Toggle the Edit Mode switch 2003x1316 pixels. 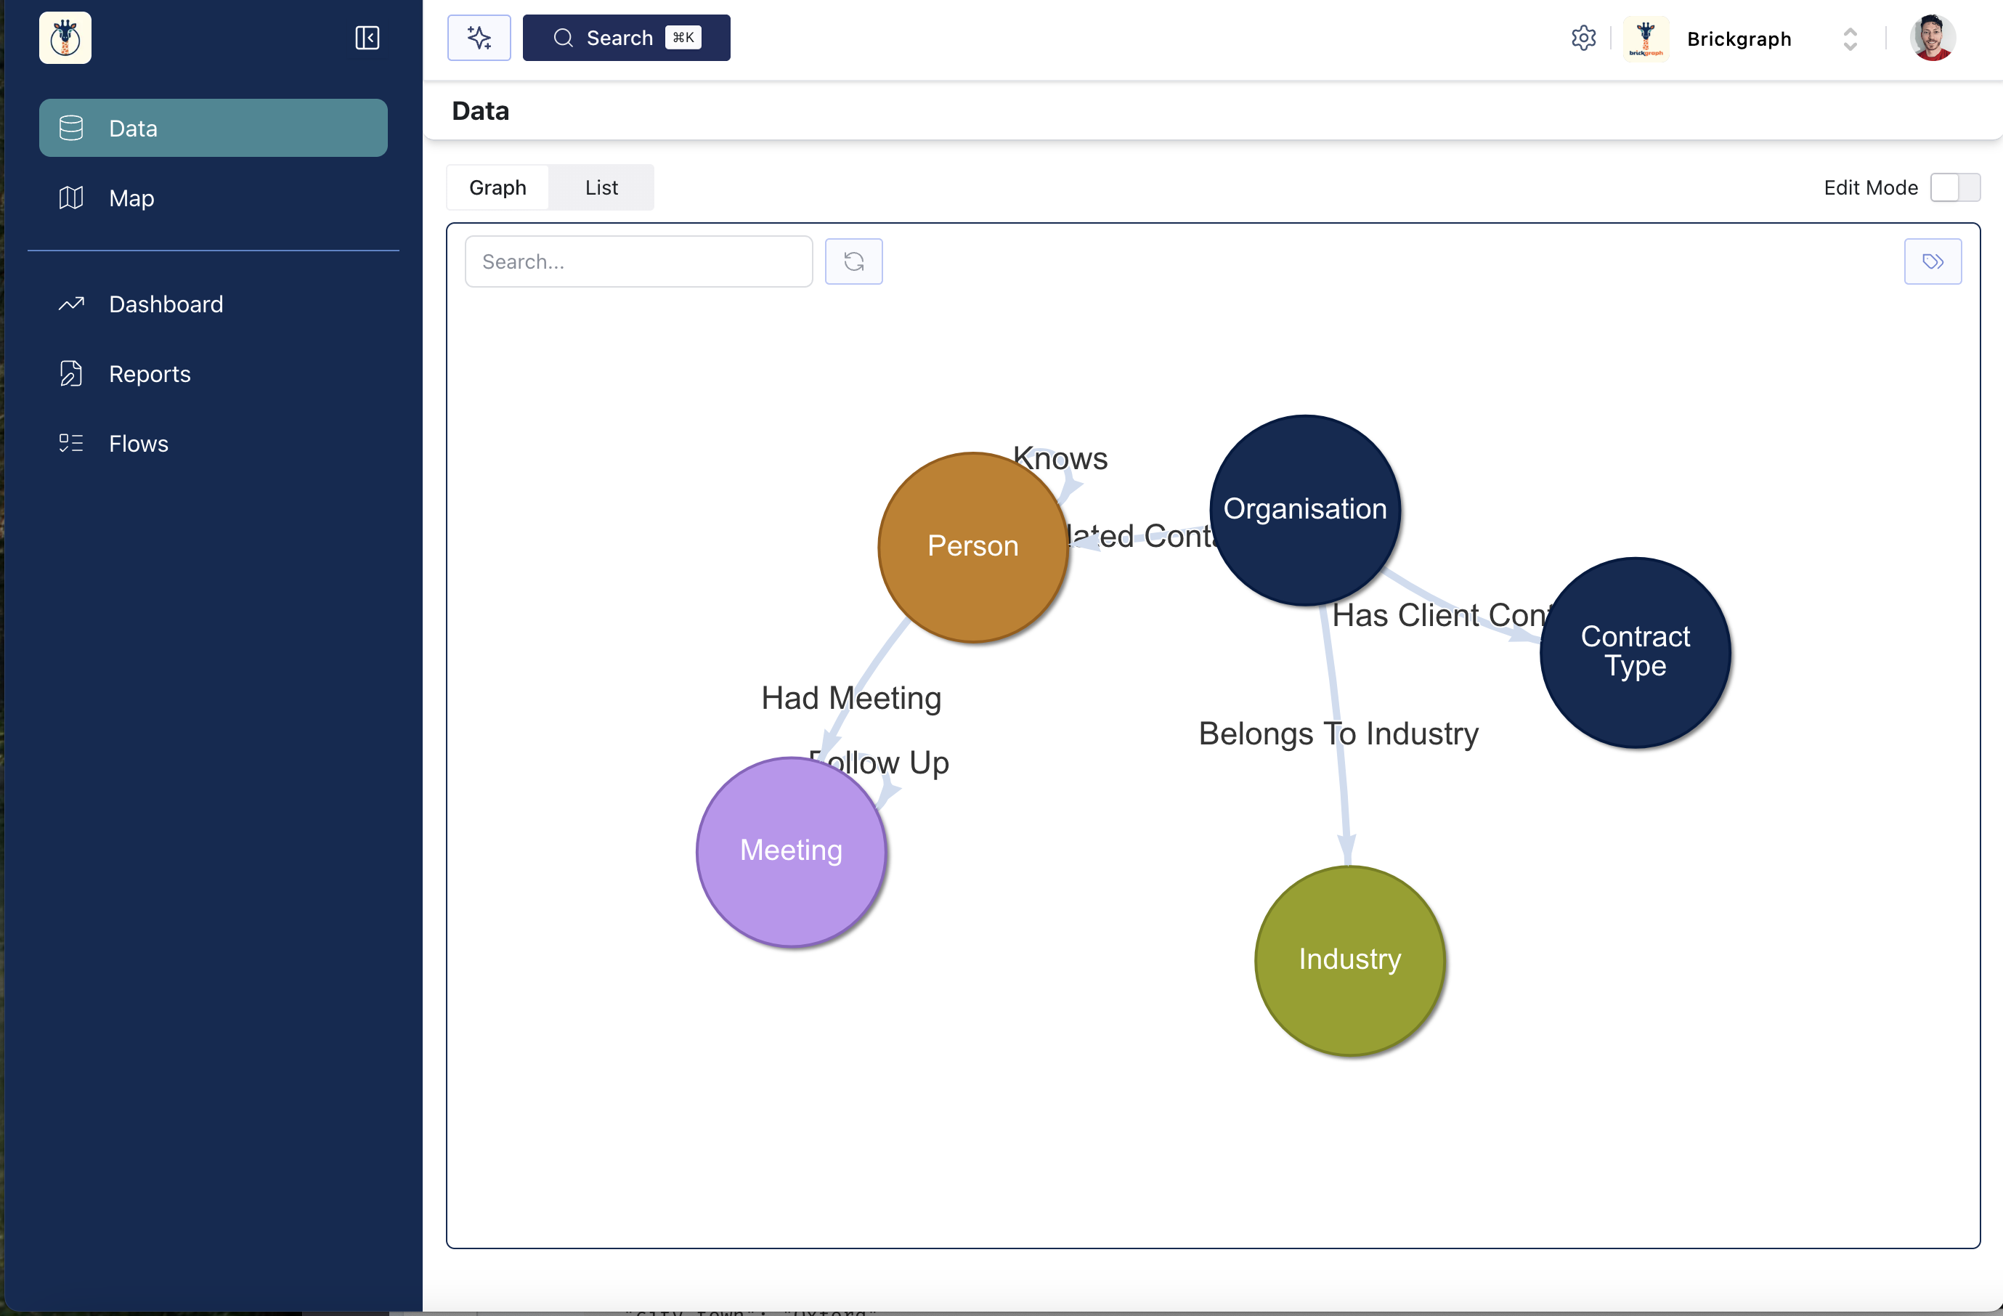pos(1955,187)
